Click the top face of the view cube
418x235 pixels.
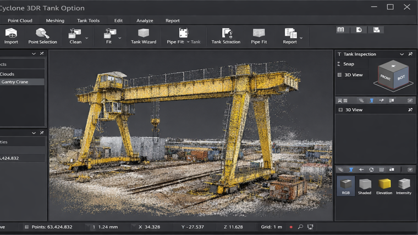(393, 66)
